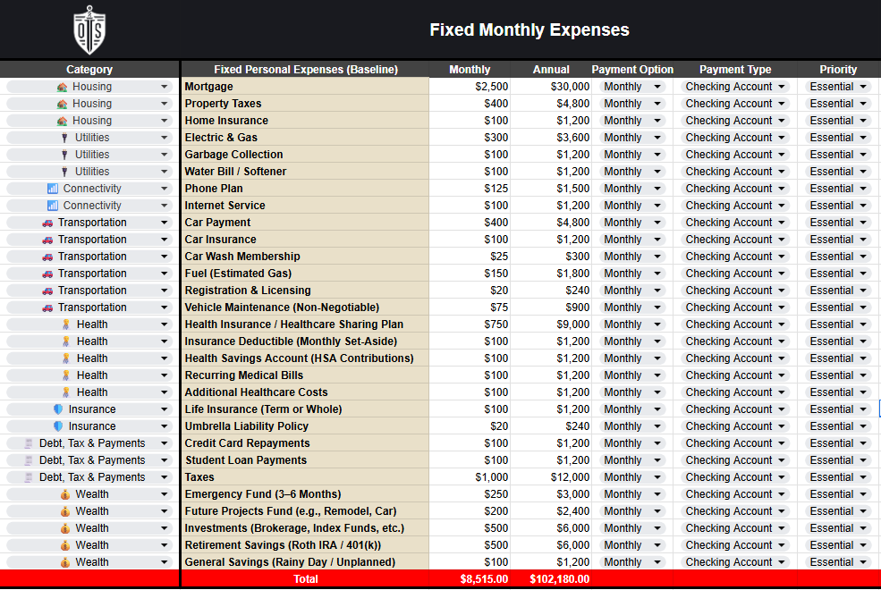The image size is (881, 590).
Task: Click the Fixed Personal Expenses (Baseline) header
Action: [306, 69]
